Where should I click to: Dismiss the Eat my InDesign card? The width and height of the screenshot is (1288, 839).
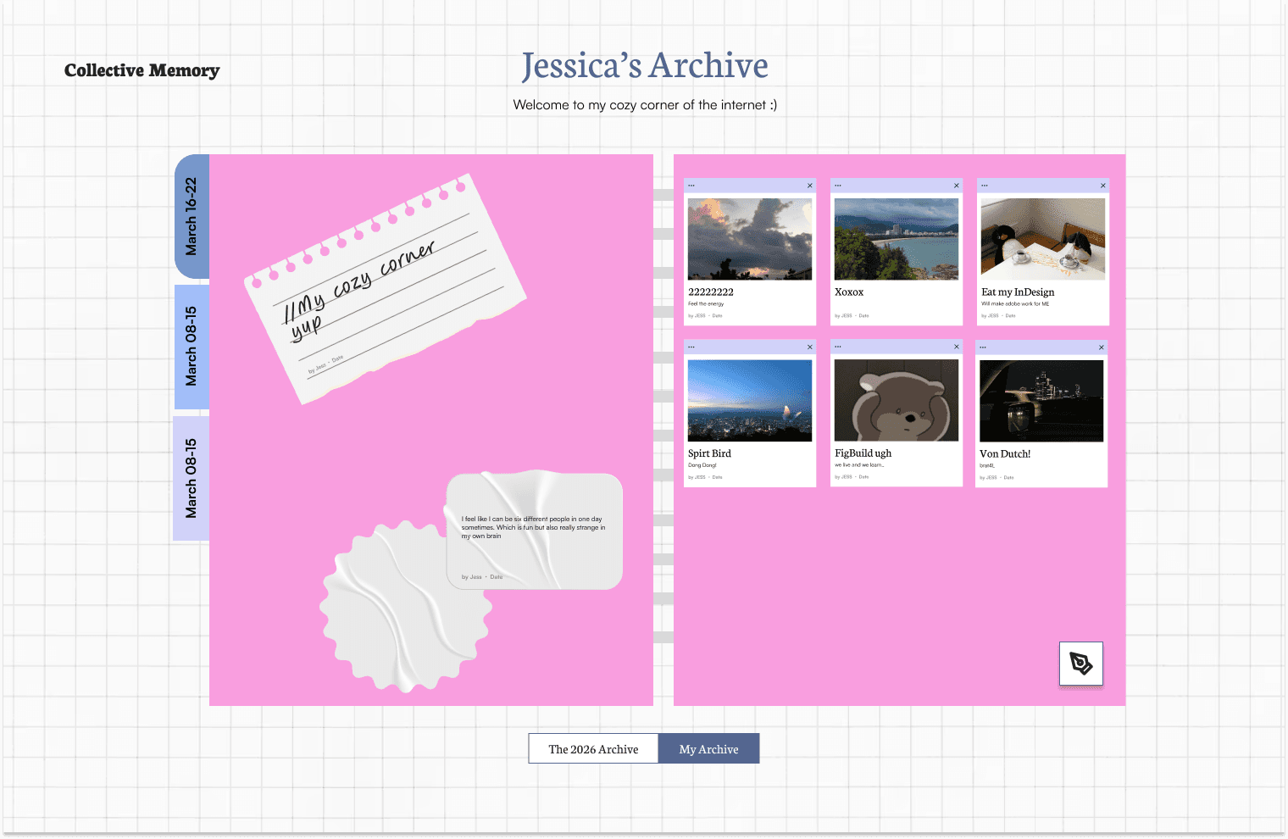coord(1102,186)
